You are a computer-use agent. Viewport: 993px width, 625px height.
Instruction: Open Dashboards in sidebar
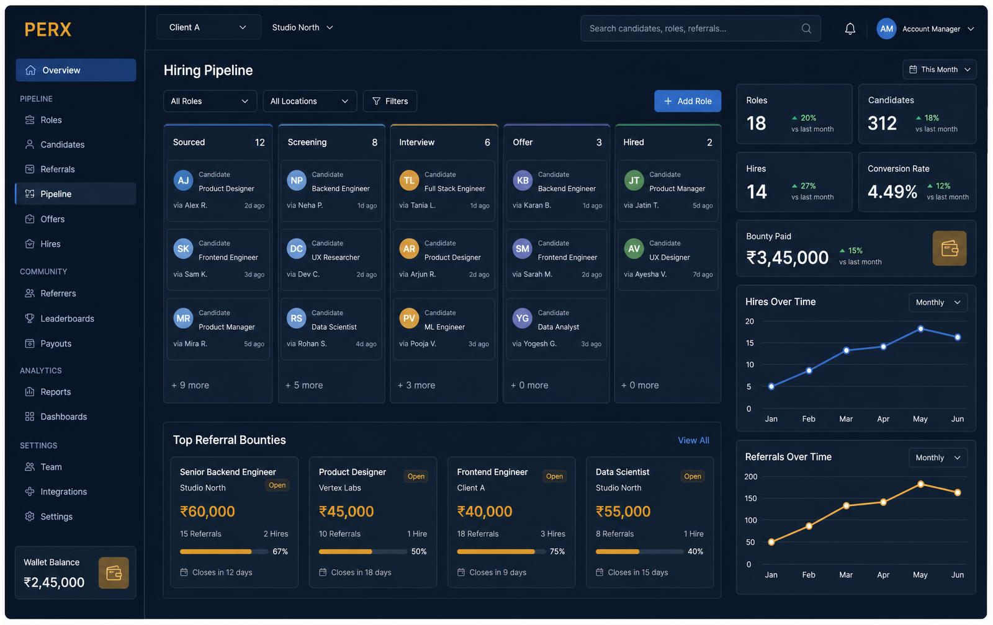76,417
